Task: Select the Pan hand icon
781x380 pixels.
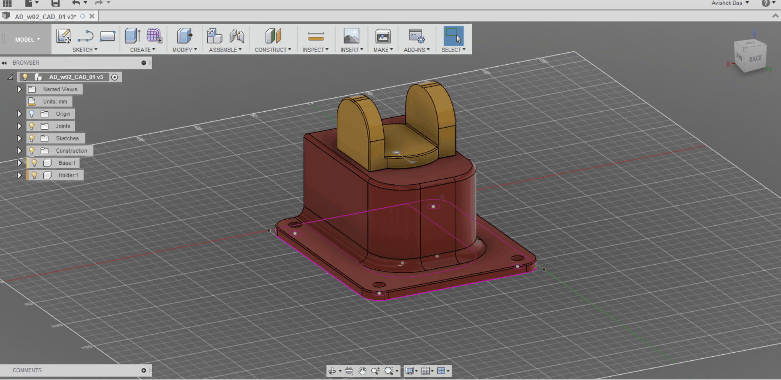Action: coord(362,371)
